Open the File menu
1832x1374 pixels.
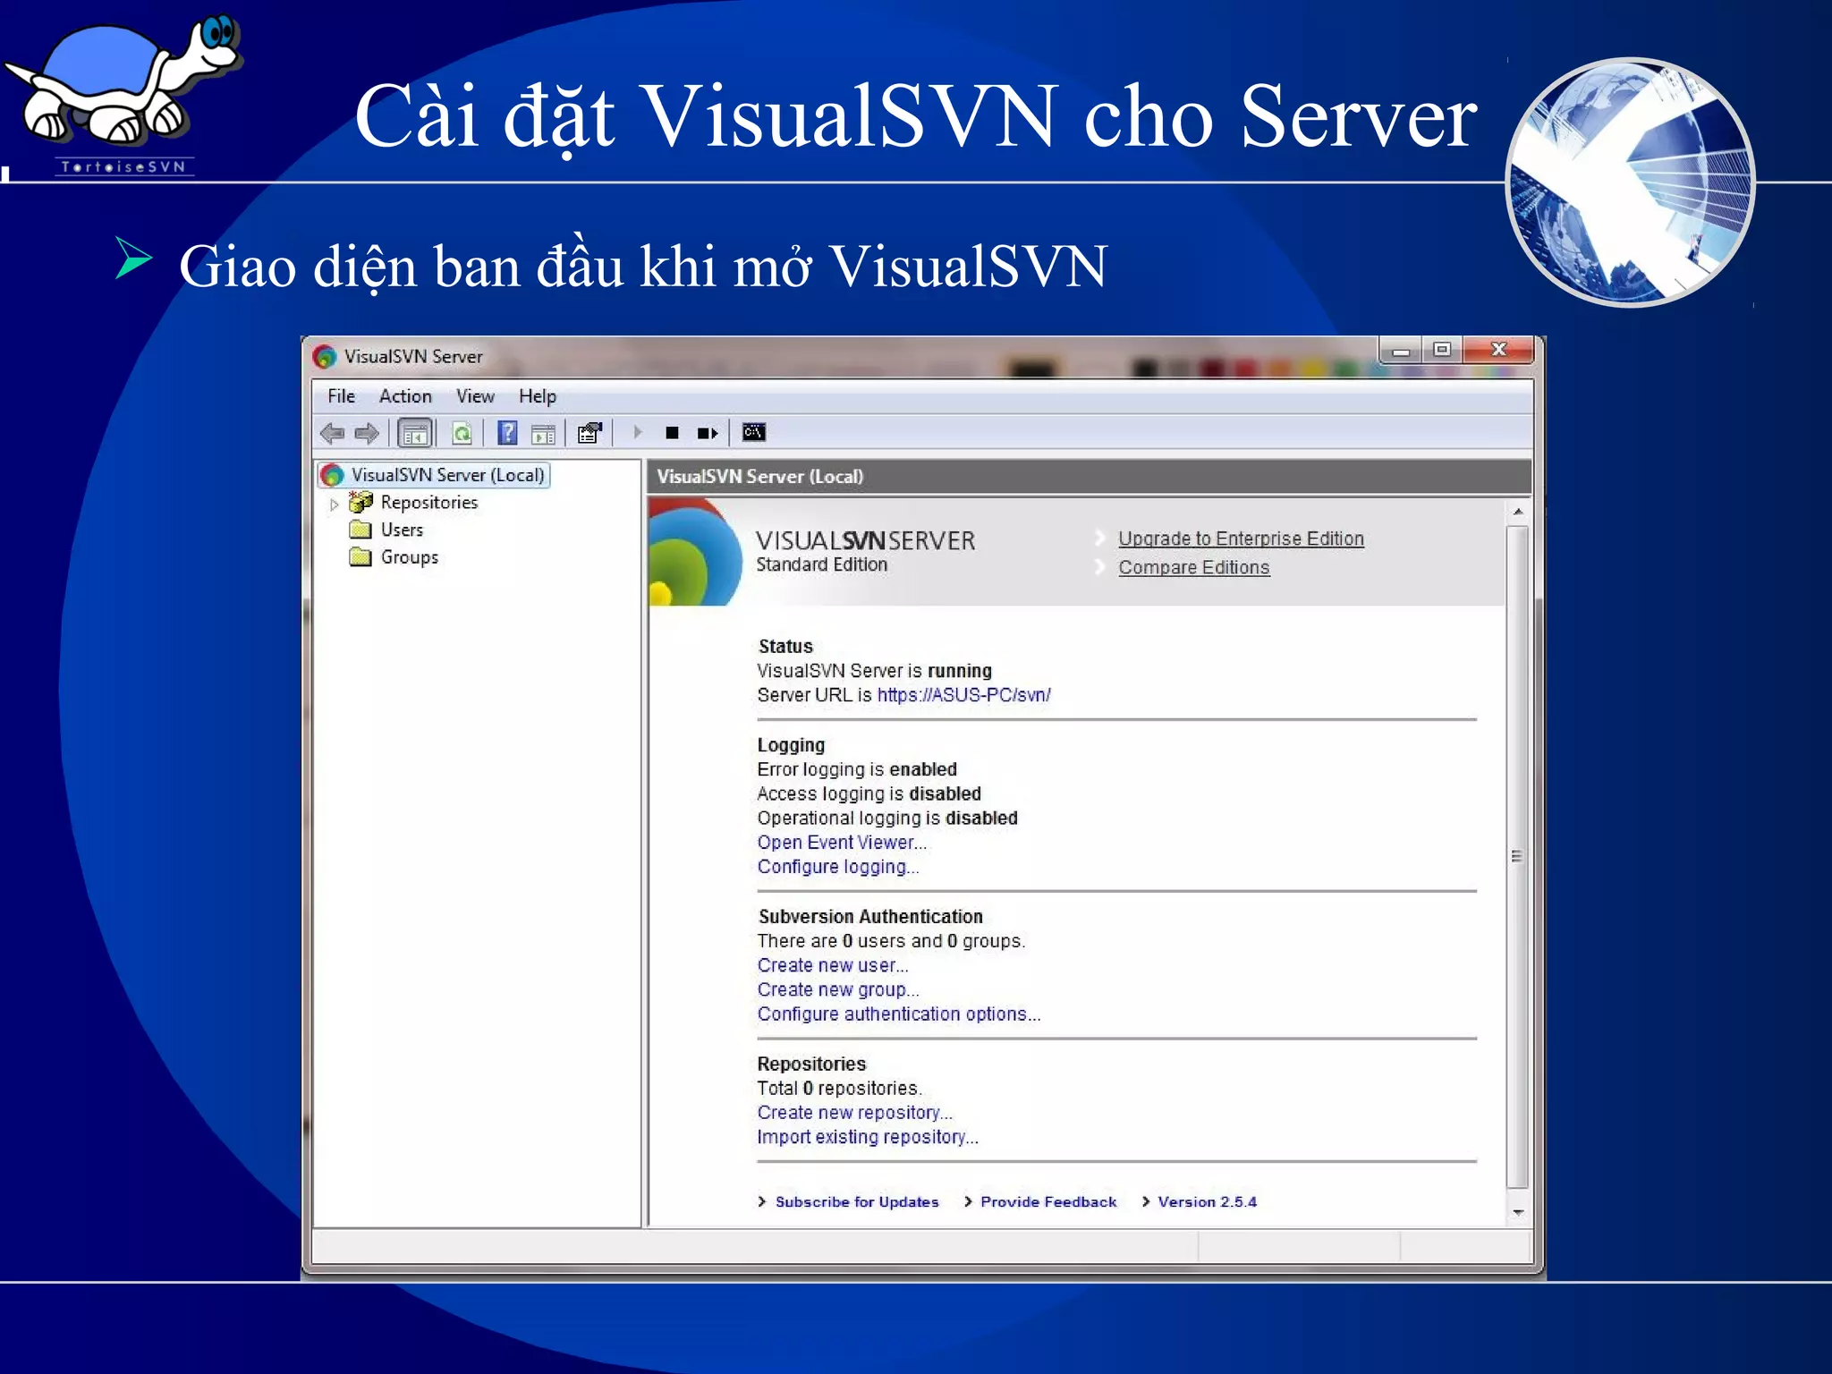[x=341, y=396]
